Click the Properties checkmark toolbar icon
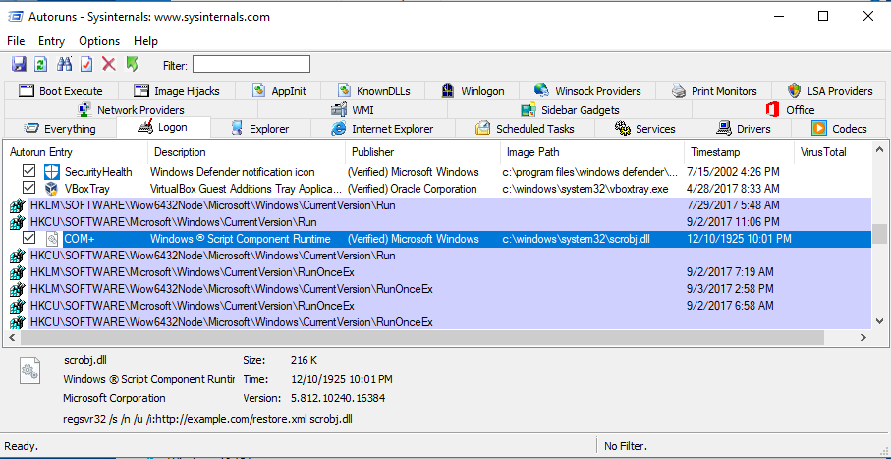This screenshot has height=459, width=891. click(86, 64)
